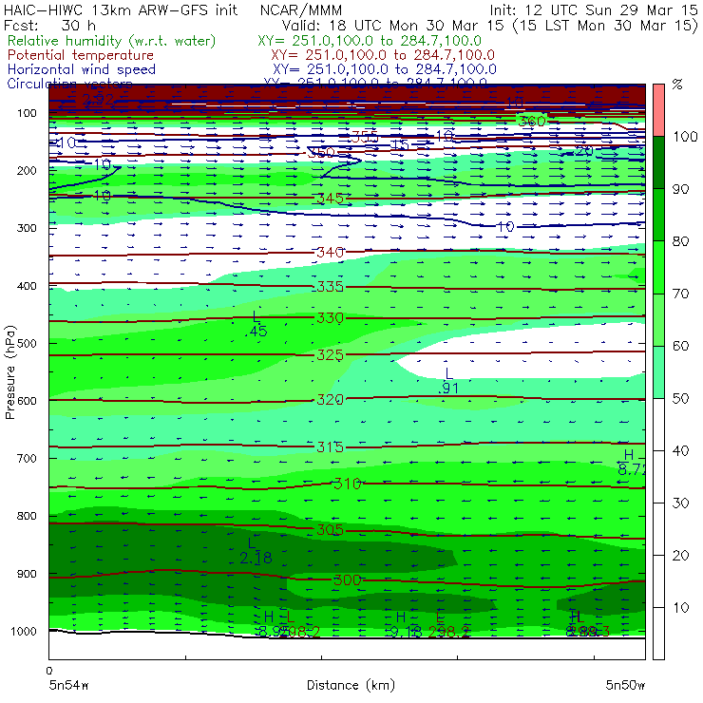Click the '5n50w' end location label
Viewport: 703px width, 703px height.
pyautogui.click(x=625, y=685)
